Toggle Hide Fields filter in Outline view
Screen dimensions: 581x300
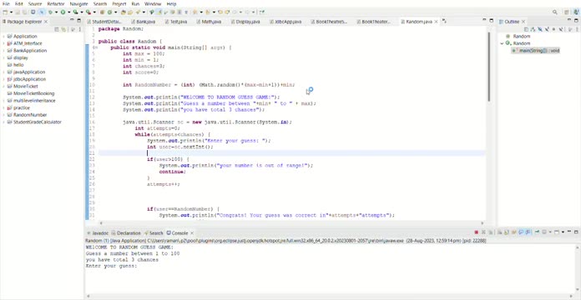540,29
